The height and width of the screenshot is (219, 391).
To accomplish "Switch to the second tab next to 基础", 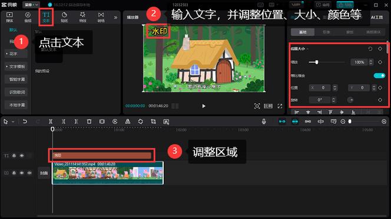I will [x=326, y=32].
